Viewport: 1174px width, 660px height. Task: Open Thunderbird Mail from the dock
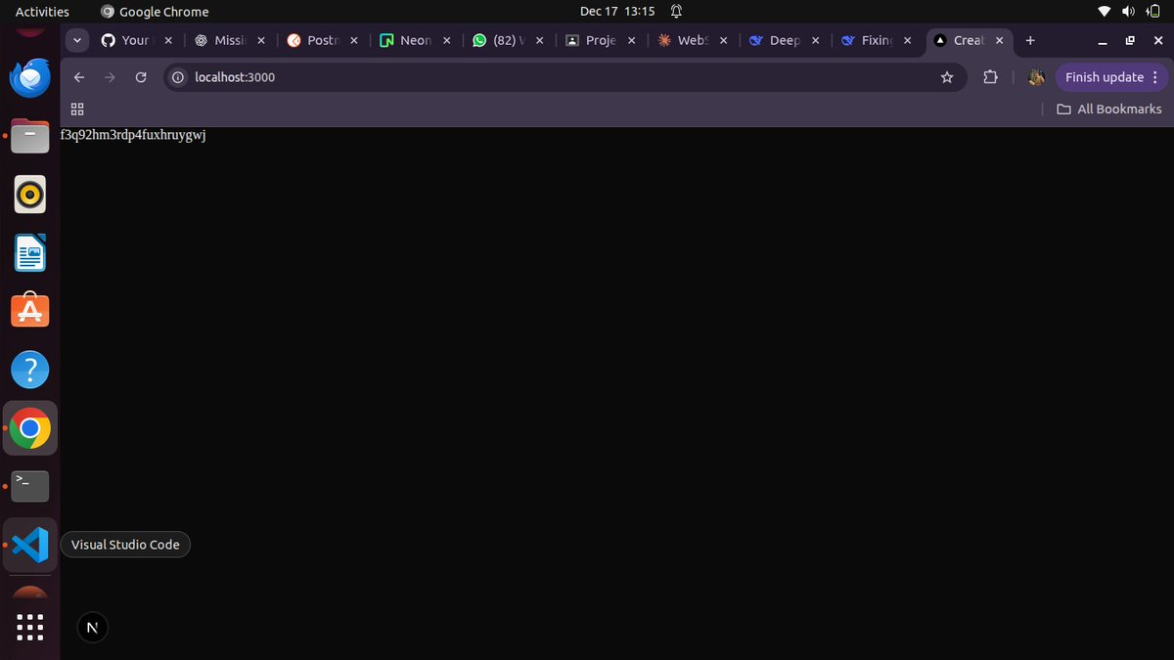coord(30,77)
